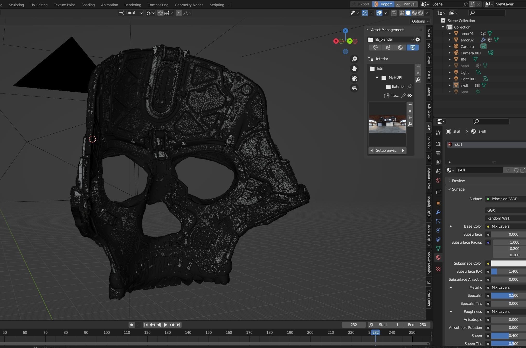Adjust the Specular 0.500 slider
This screenshot has height=348, width=526.
508,295
